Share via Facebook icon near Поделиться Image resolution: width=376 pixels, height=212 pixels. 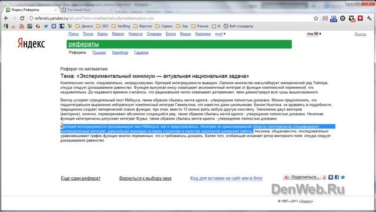pyautogui.click(x=337, y=177)
